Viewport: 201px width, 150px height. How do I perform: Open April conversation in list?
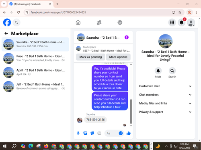(35, 72)
